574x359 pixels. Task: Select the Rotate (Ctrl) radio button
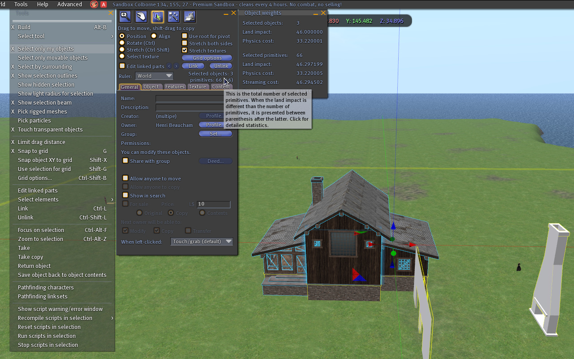click(x=122, y=43)
